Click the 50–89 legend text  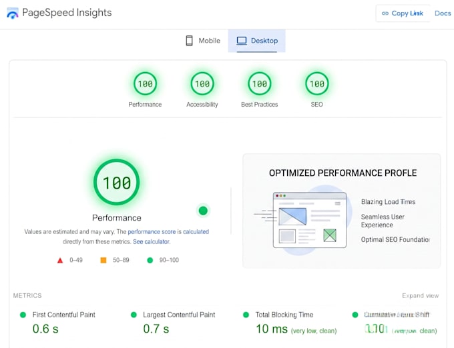point(121,260)
